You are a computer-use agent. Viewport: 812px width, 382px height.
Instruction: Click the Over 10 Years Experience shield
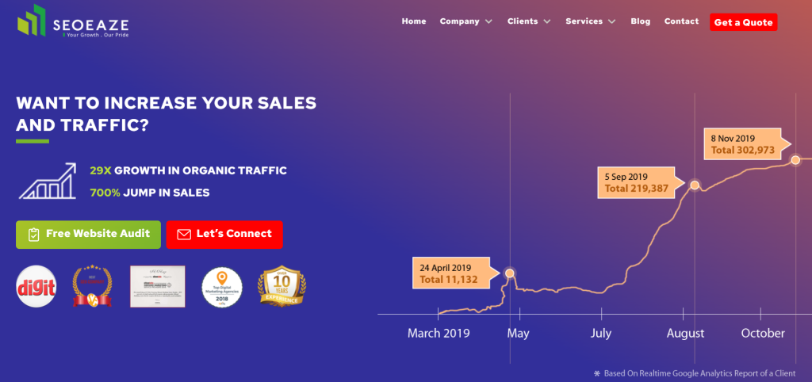(x=282, y=286)
